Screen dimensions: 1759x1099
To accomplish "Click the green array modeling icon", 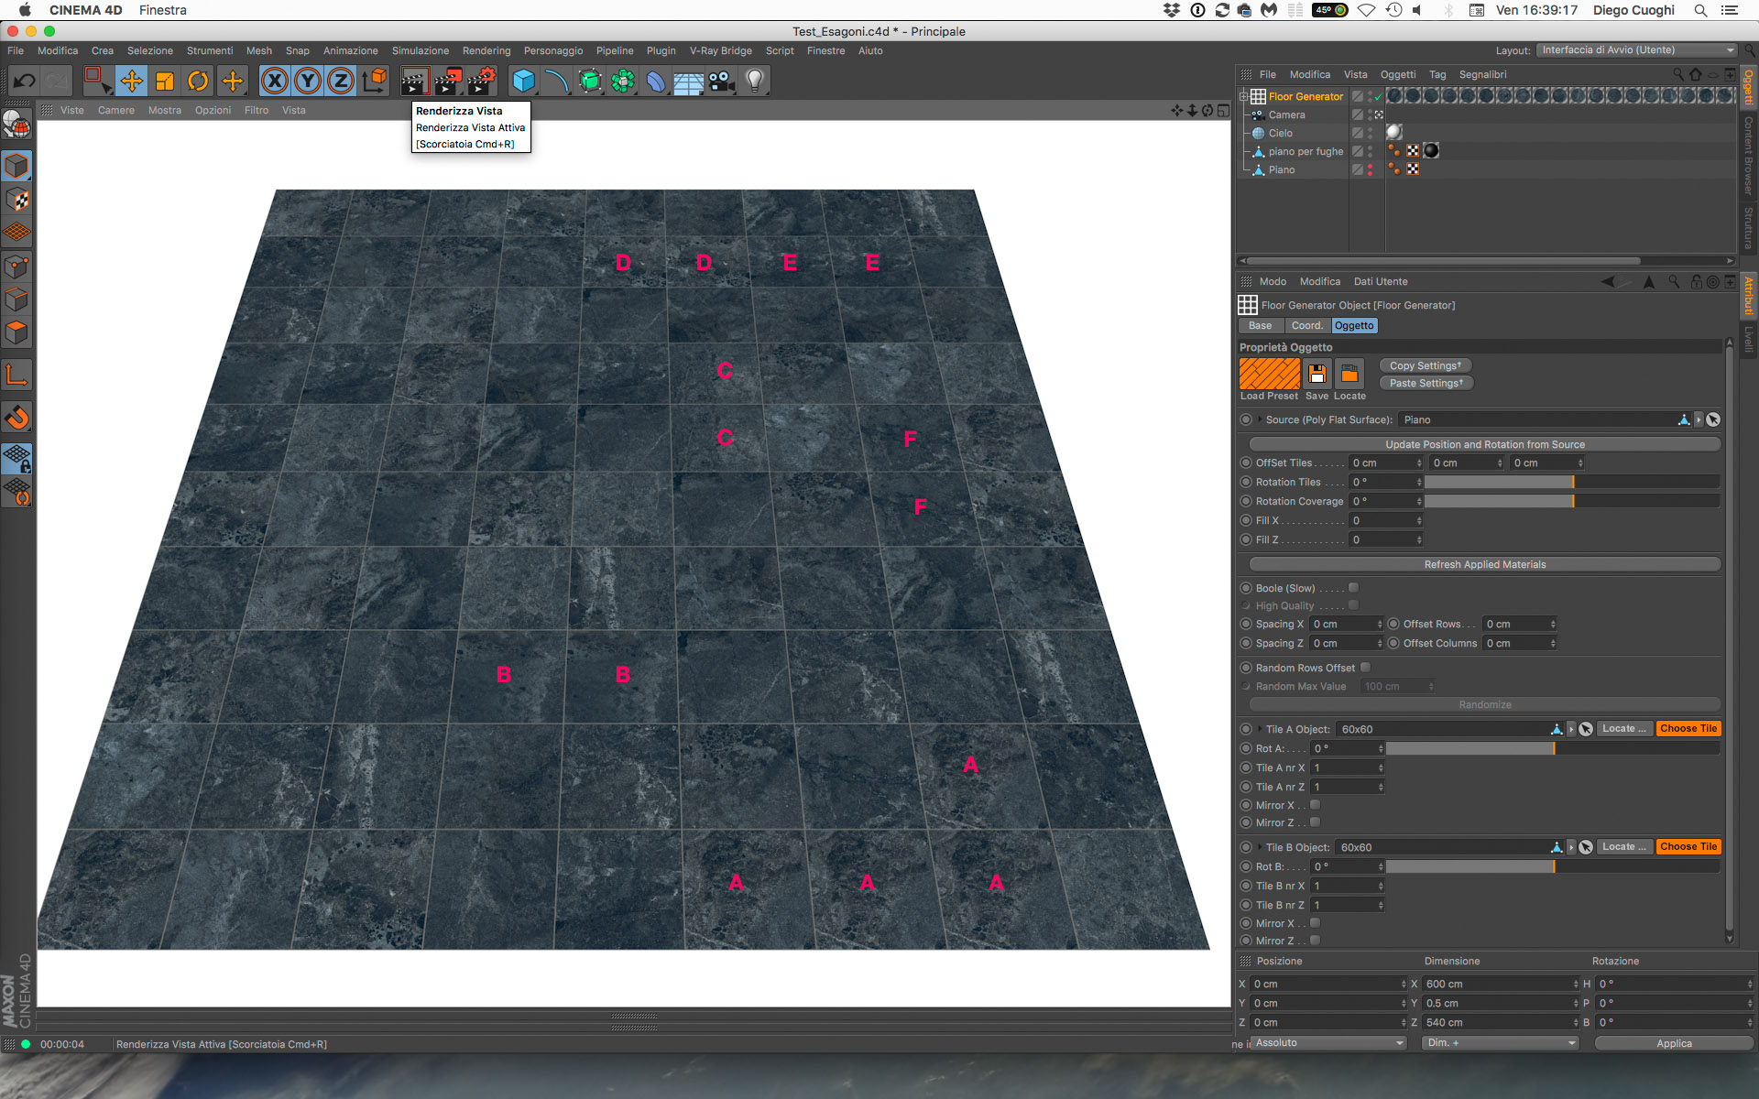I will coord(623,81).
